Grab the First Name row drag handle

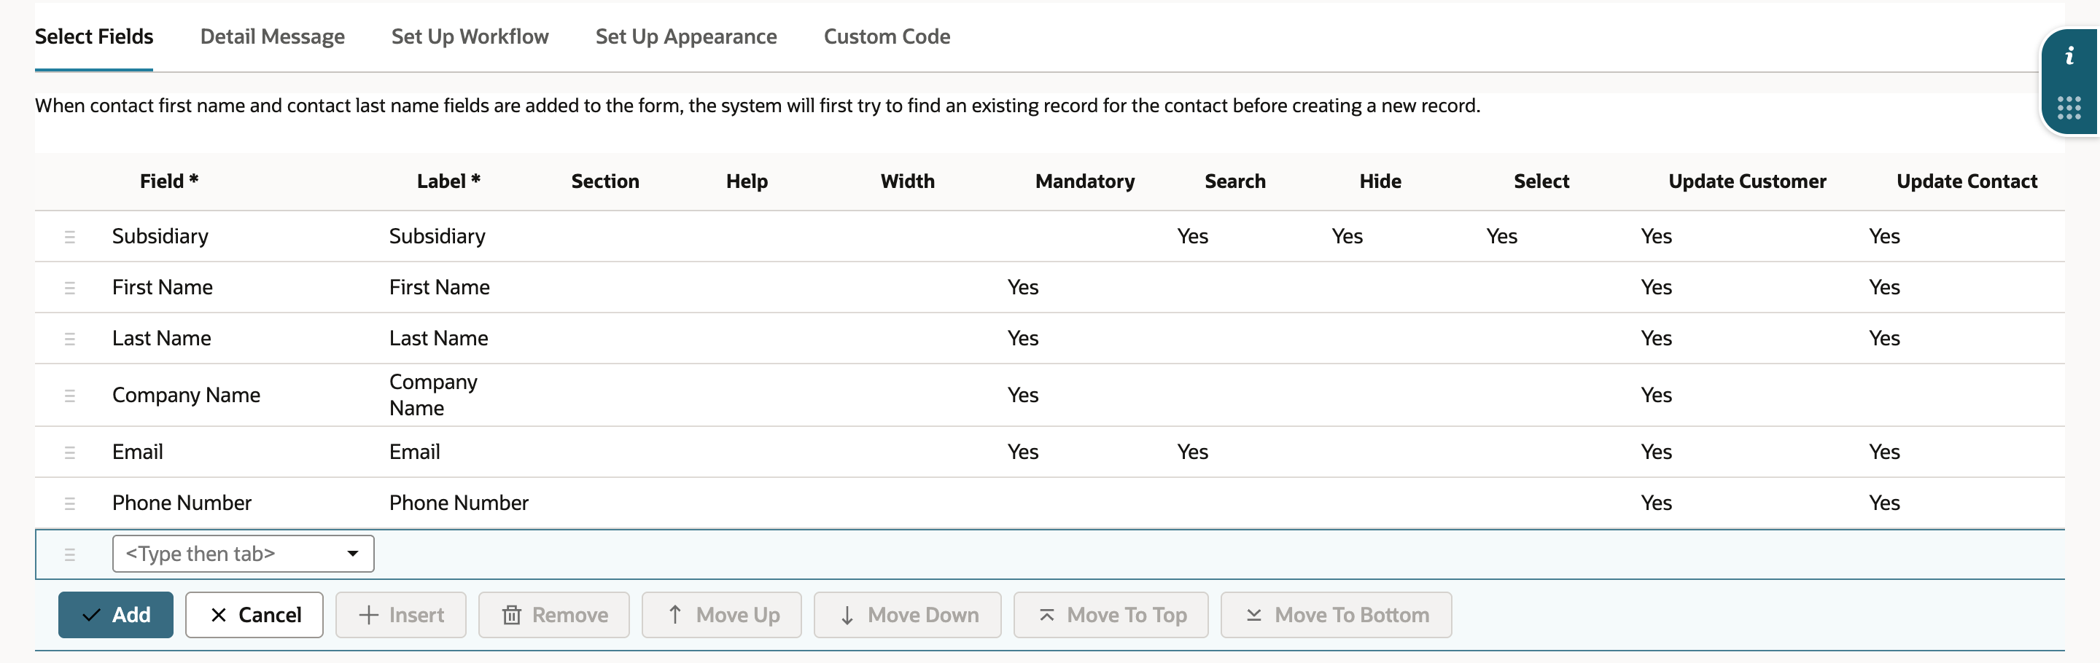(69, 288)
